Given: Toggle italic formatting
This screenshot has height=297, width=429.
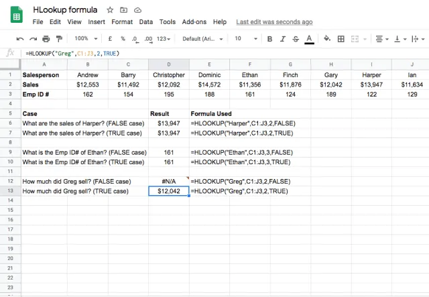Looking at the screenshot, I should (283, 39).
